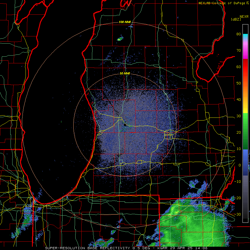250x250 pixels.
Task: Click the -30 value on the dBZ scale
Action: tap(237, 214)
